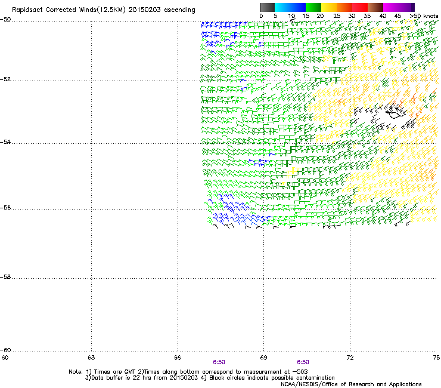Select the '72' longitude axis label

350,358
